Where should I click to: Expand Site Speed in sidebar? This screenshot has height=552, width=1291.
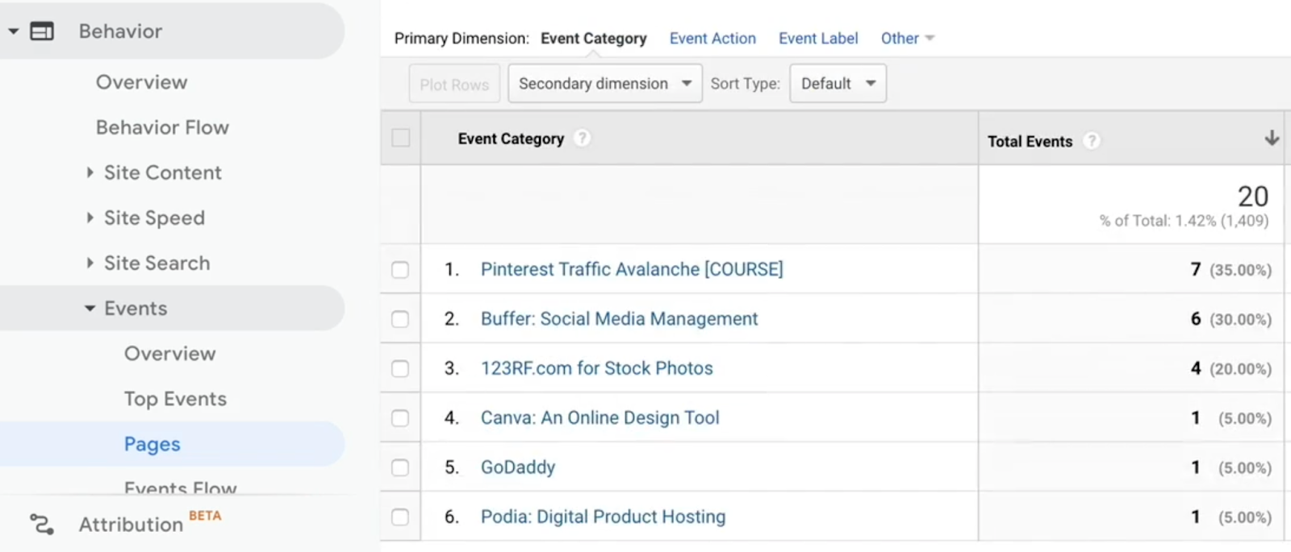[90, 218]
